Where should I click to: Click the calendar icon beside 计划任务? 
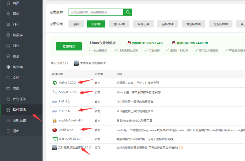[x=8, y=99]
